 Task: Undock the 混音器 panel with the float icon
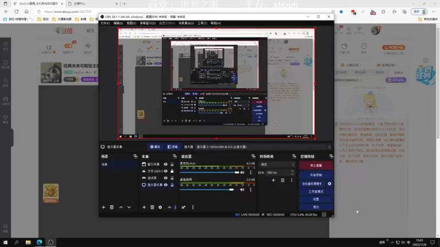pos(254,156)
